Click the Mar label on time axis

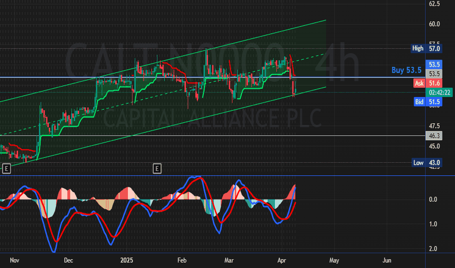coord(229,261)
